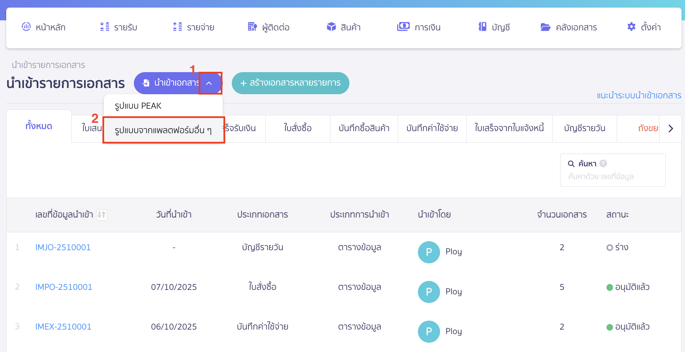The image size is (685, 352).
Task: Open the สินค้า products cube icon
Action: [331, 27]
